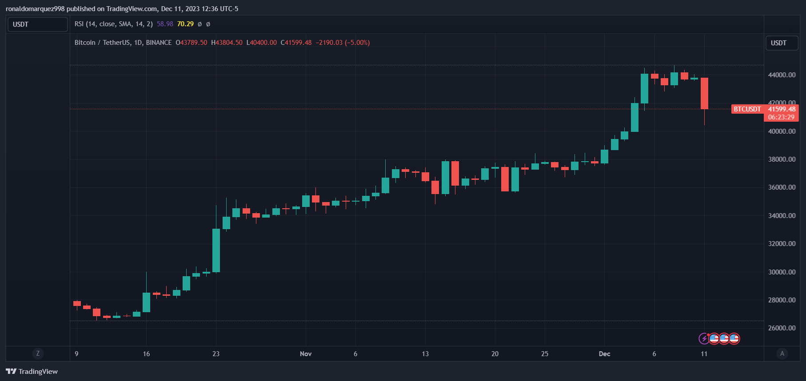The width and height of the screenshot is (806, 381).
Task: Click the TradingView.com published header text
Action: pyautogui.click(x=122, y=9)
